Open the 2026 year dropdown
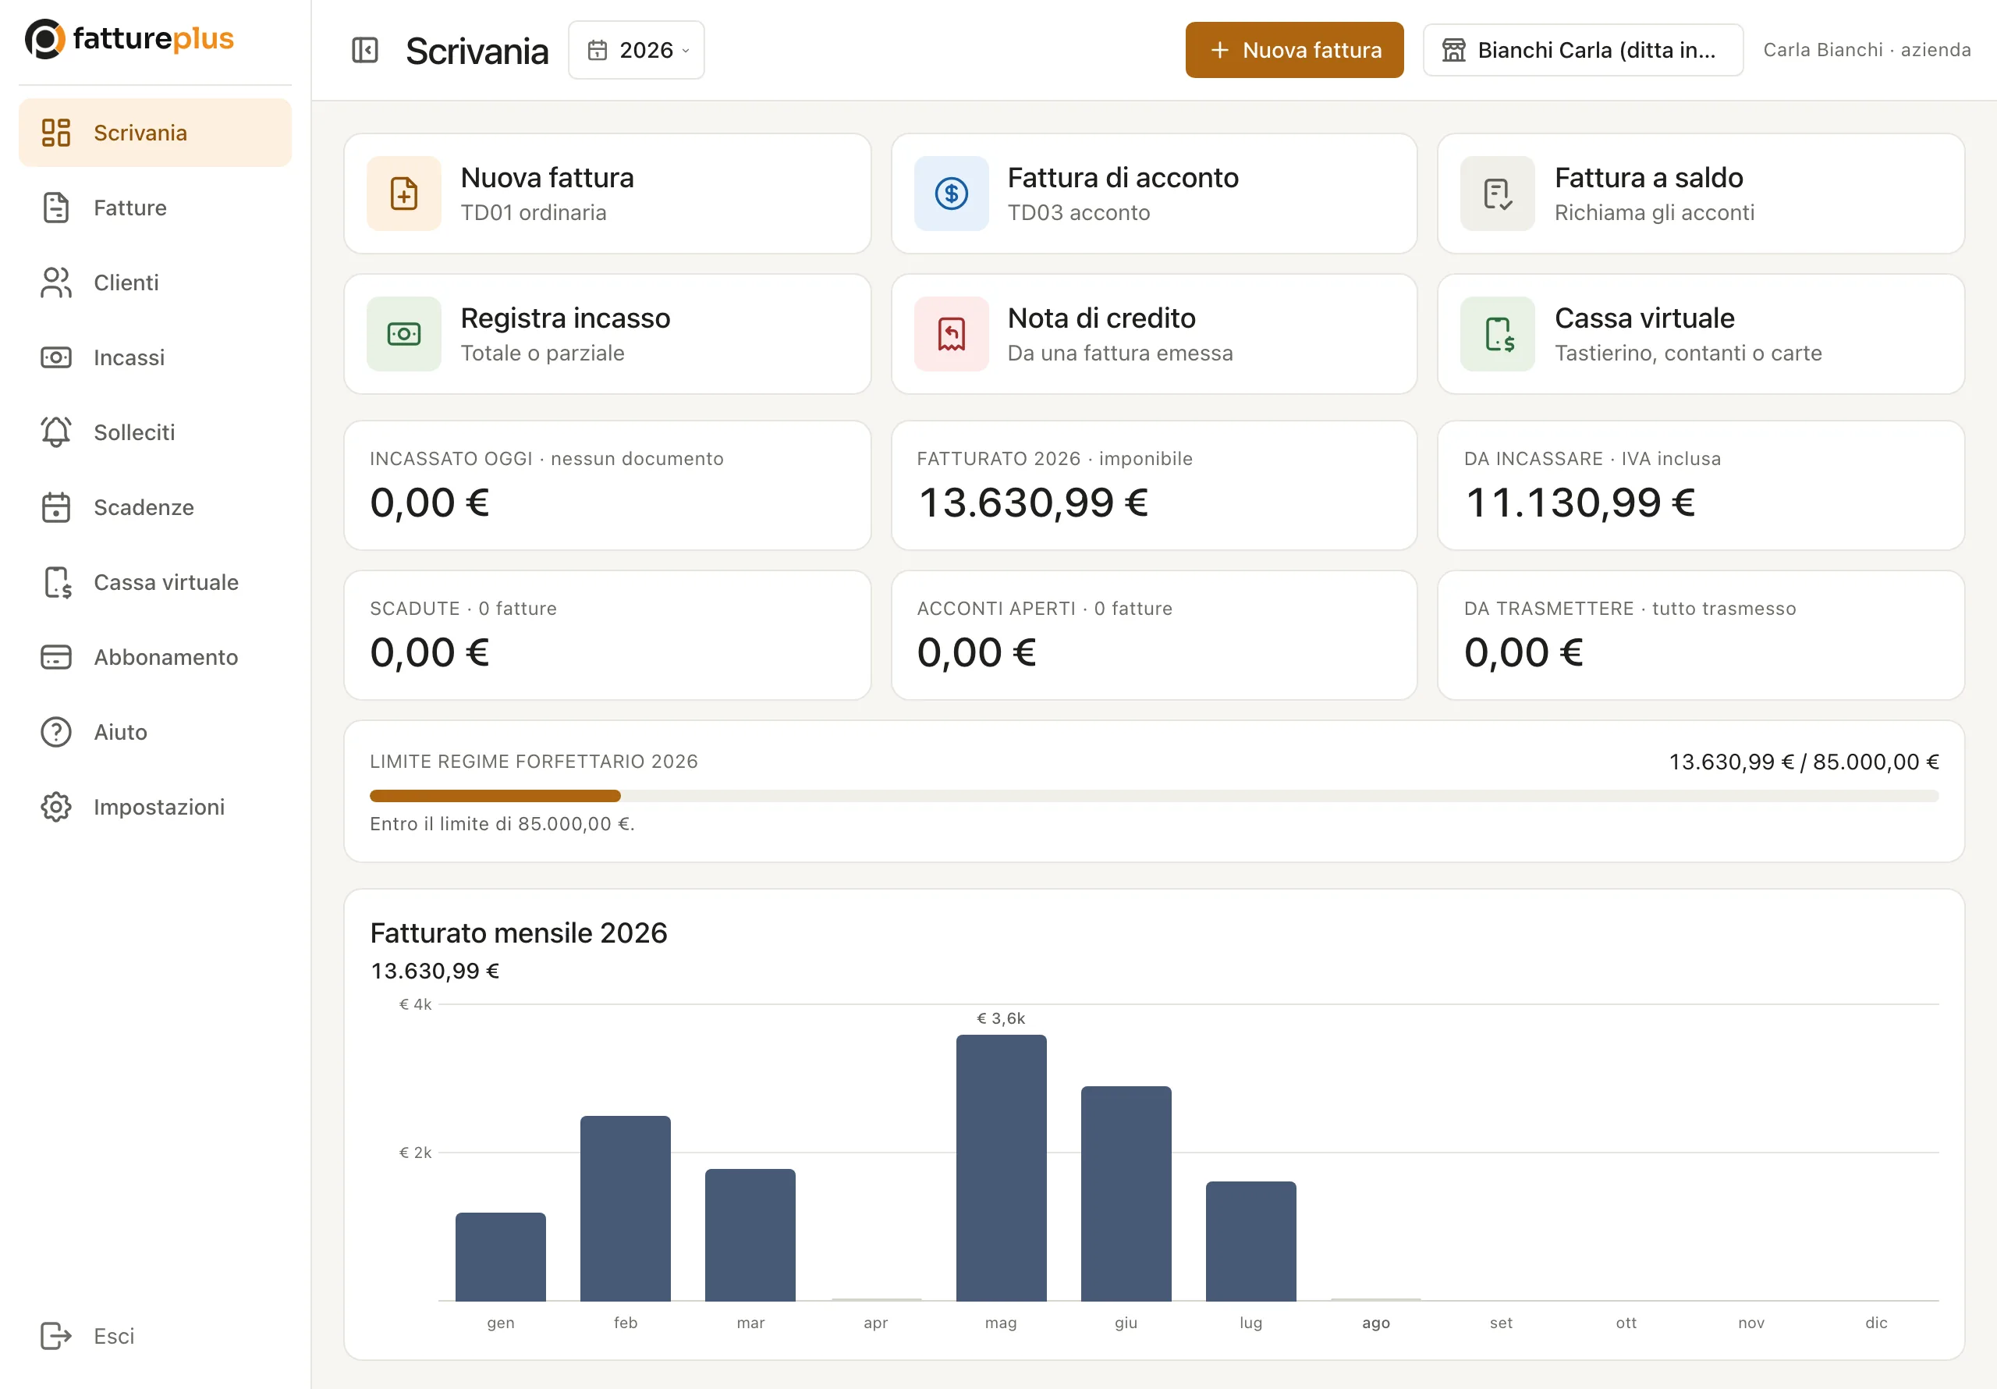The height and width of the screenshot is (1389, 1997). click(x=637, y=51)
